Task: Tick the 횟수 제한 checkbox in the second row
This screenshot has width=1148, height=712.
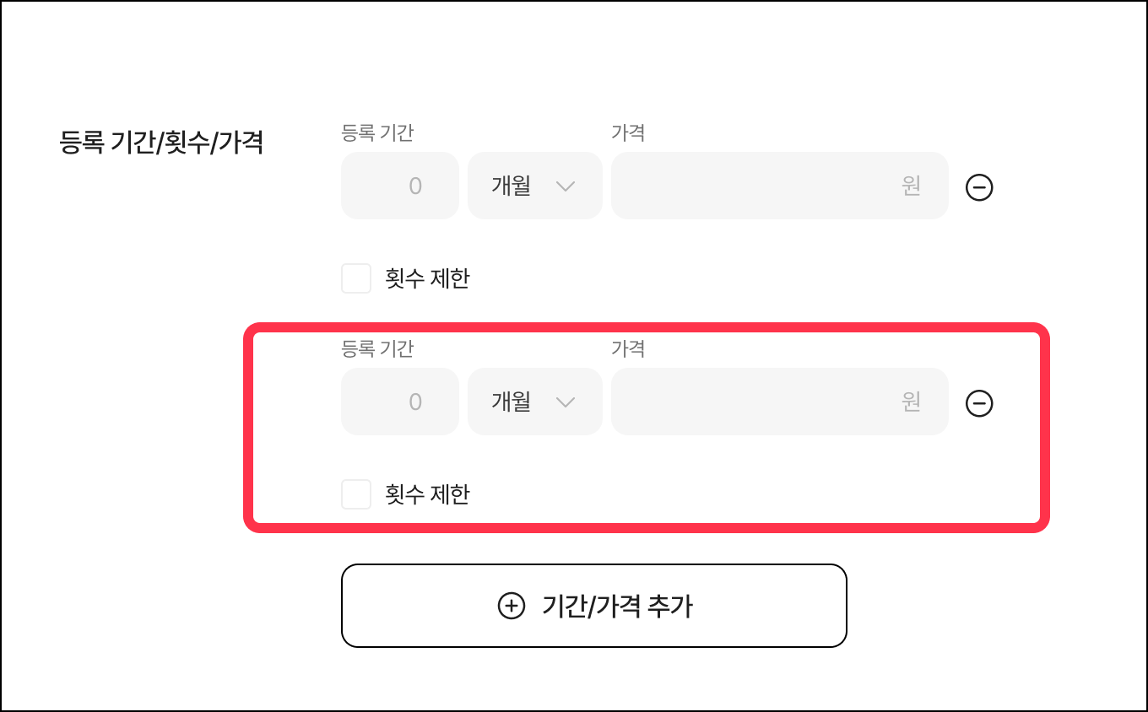Action: coord(356,494)
